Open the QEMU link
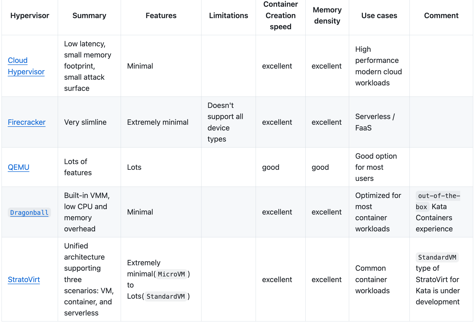The image size is (475, 323). pyautogui.click(x=18, y=167)
